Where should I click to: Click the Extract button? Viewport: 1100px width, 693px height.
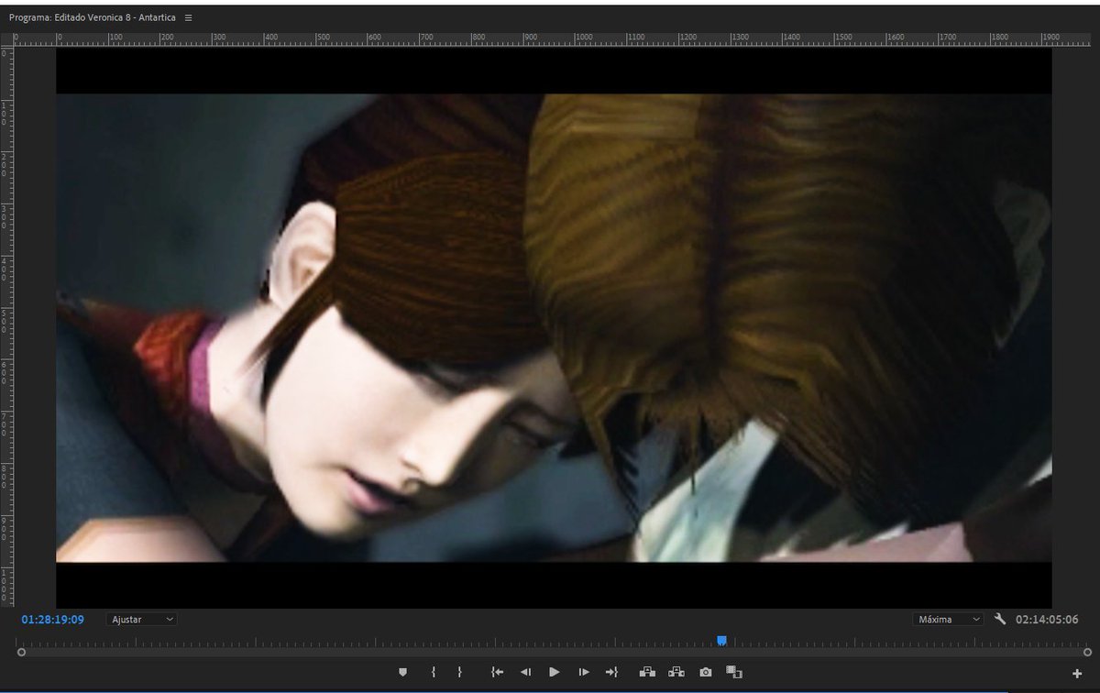[x=676, y=672]
